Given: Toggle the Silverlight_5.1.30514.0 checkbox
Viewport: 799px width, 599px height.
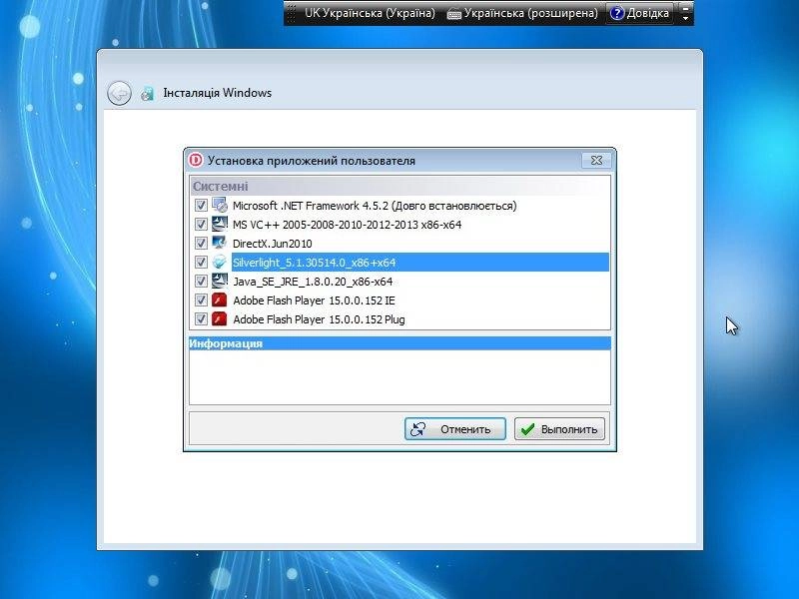Looking at the screenshot, I should (x=201, y=262).
